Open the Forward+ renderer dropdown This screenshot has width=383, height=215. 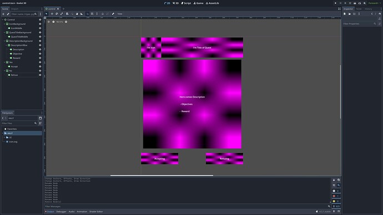pos(375,3)
